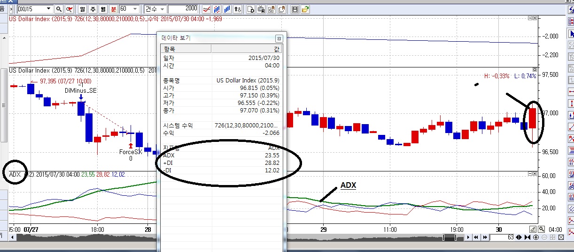Screen dimensions: 574x252
Task: Toggle the minute (분) period button
Action: pos(114,9)
